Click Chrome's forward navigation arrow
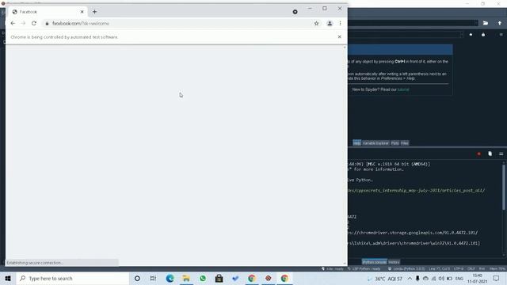The image size is (507, 285). tap(23, 23)
